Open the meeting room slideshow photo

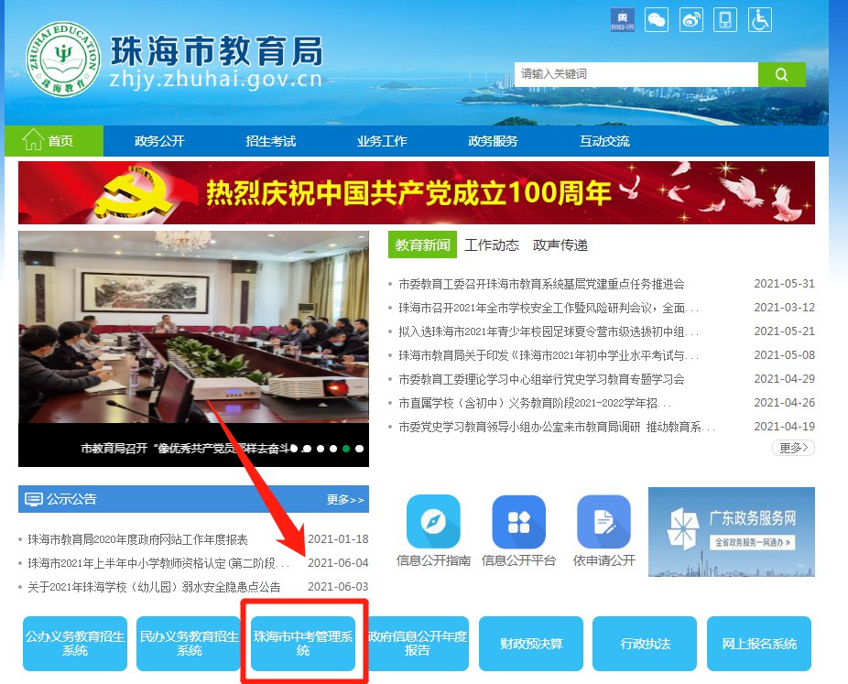(x=193, y=327)
